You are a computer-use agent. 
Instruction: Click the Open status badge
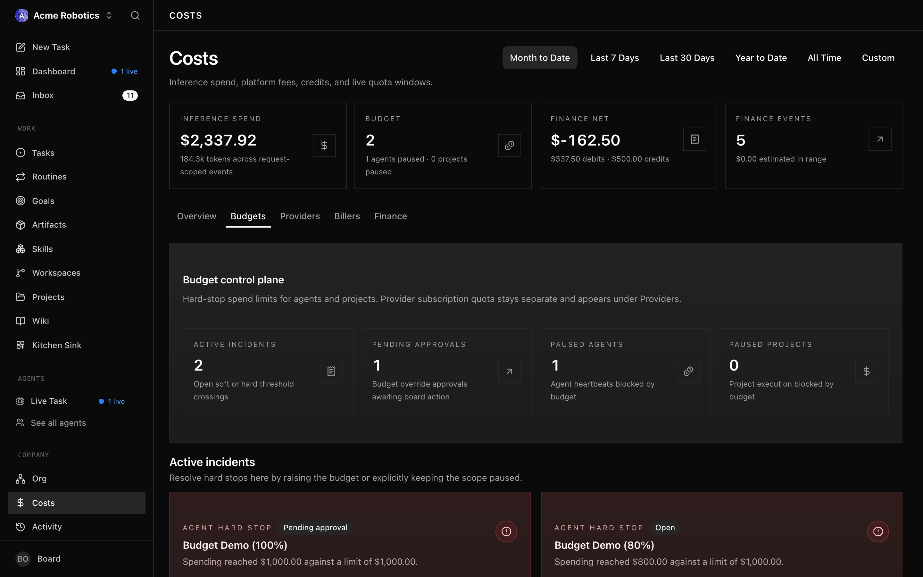pyautogui.click(x=665, y=527)
